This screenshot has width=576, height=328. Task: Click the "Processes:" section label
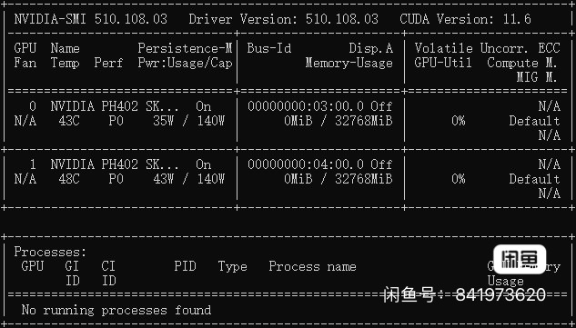tap(50, 252)
